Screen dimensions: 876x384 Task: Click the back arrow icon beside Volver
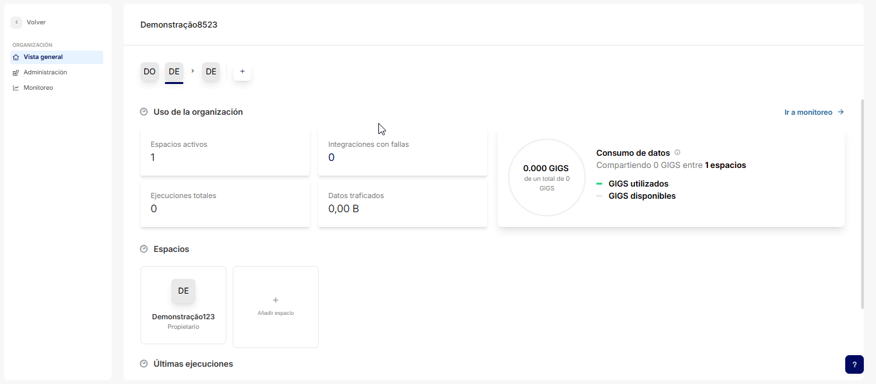17,22
